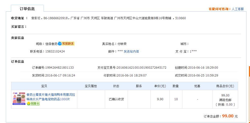Screen dimensions: 250x123
Task: Click the order number 1994264821801133
Action: click(x=60, y=68)
